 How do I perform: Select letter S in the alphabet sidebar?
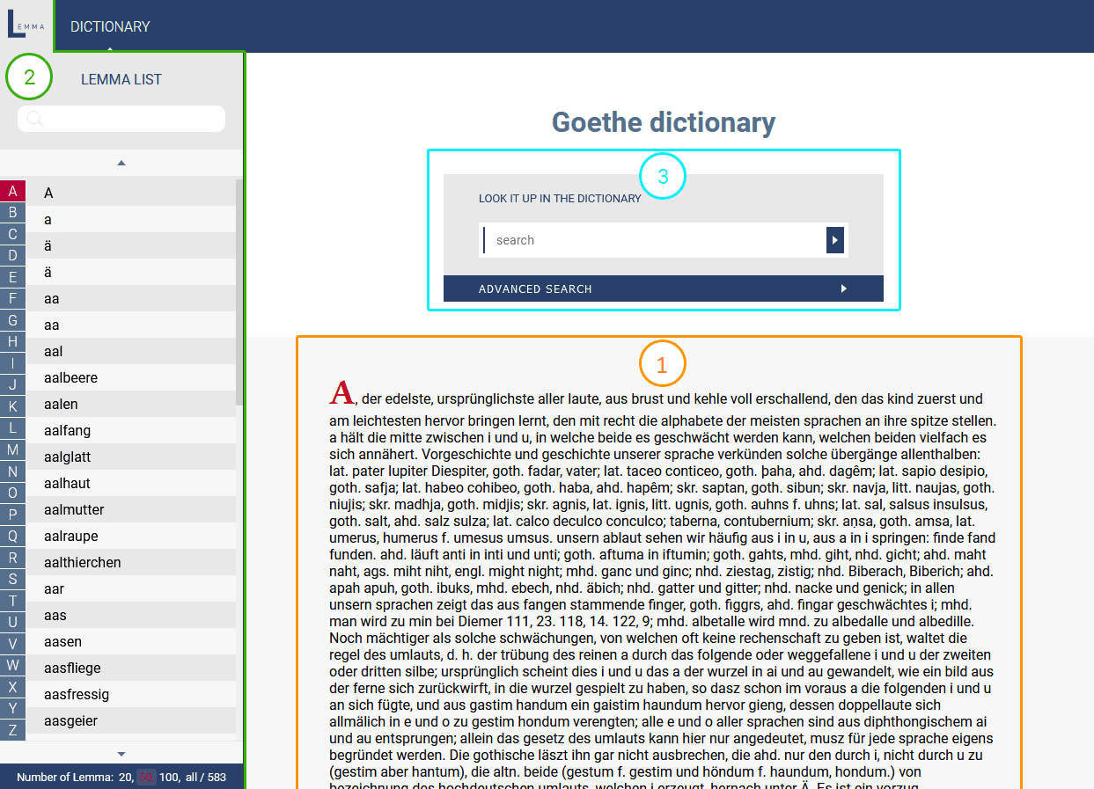click(x=12, y=578)
